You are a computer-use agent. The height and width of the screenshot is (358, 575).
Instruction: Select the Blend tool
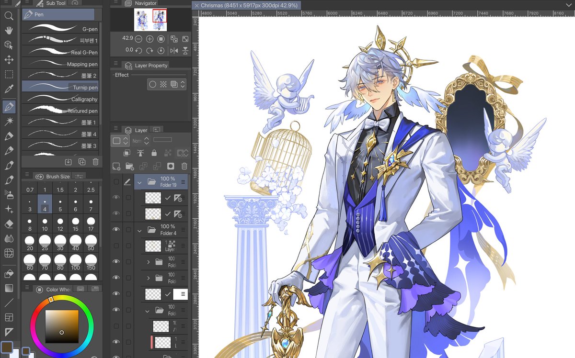coord(9,238)
